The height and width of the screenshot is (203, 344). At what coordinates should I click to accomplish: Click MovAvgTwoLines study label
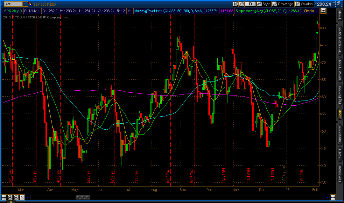(169, 11)
